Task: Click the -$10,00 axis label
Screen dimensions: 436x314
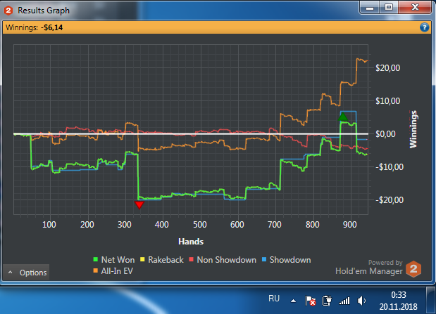Action: click(x=390, y=167)
